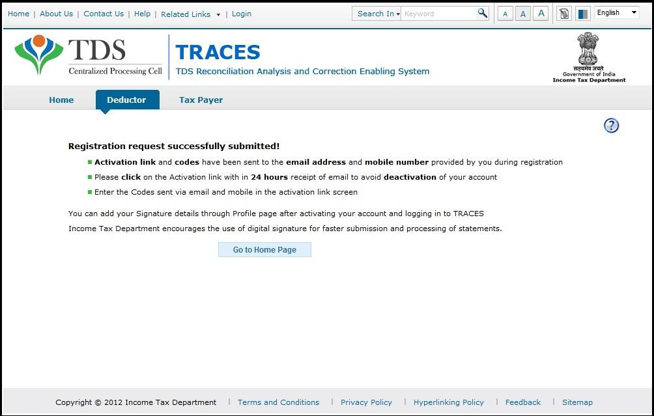Image resolution: width=654 pixels, height=416 pixels.
Task: Open the Tax Payer tab
Action: 201,100
